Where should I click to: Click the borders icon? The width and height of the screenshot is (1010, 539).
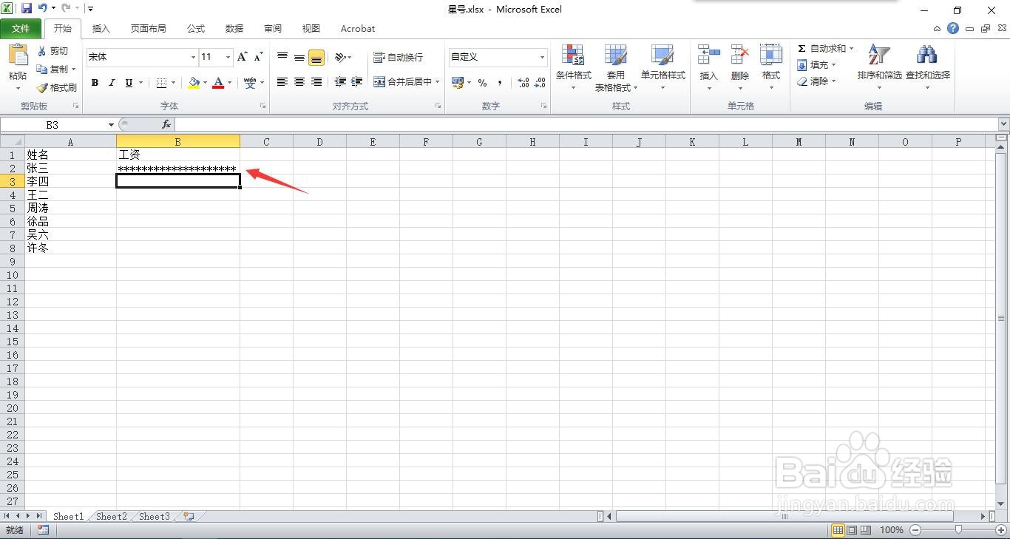point(162,83)
